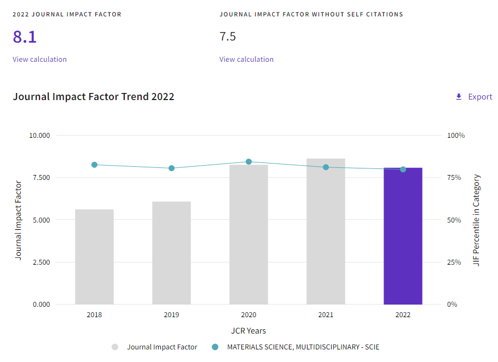Click the 2019 percentile data point
Screen dimensions: 498x362
coord(171,168)
